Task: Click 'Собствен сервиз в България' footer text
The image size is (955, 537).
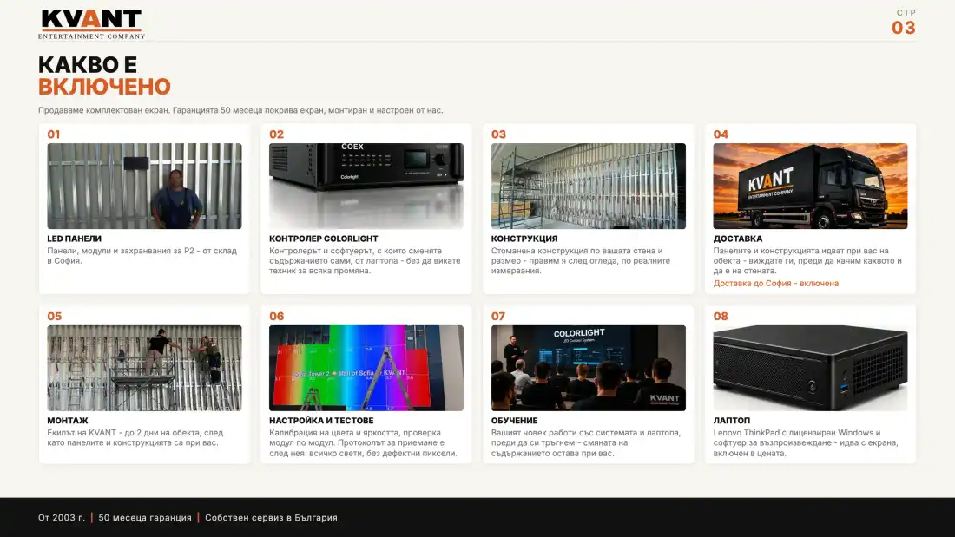Action: click(x=271, y=518)
